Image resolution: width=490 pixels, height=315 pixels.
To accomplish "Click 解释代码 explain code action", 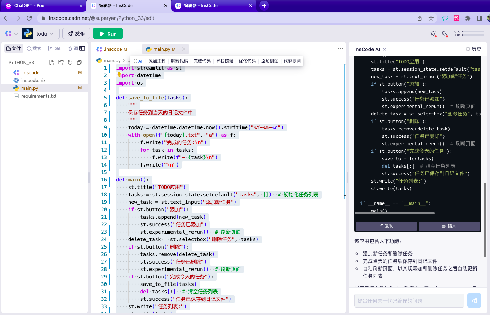I will 180,61.
